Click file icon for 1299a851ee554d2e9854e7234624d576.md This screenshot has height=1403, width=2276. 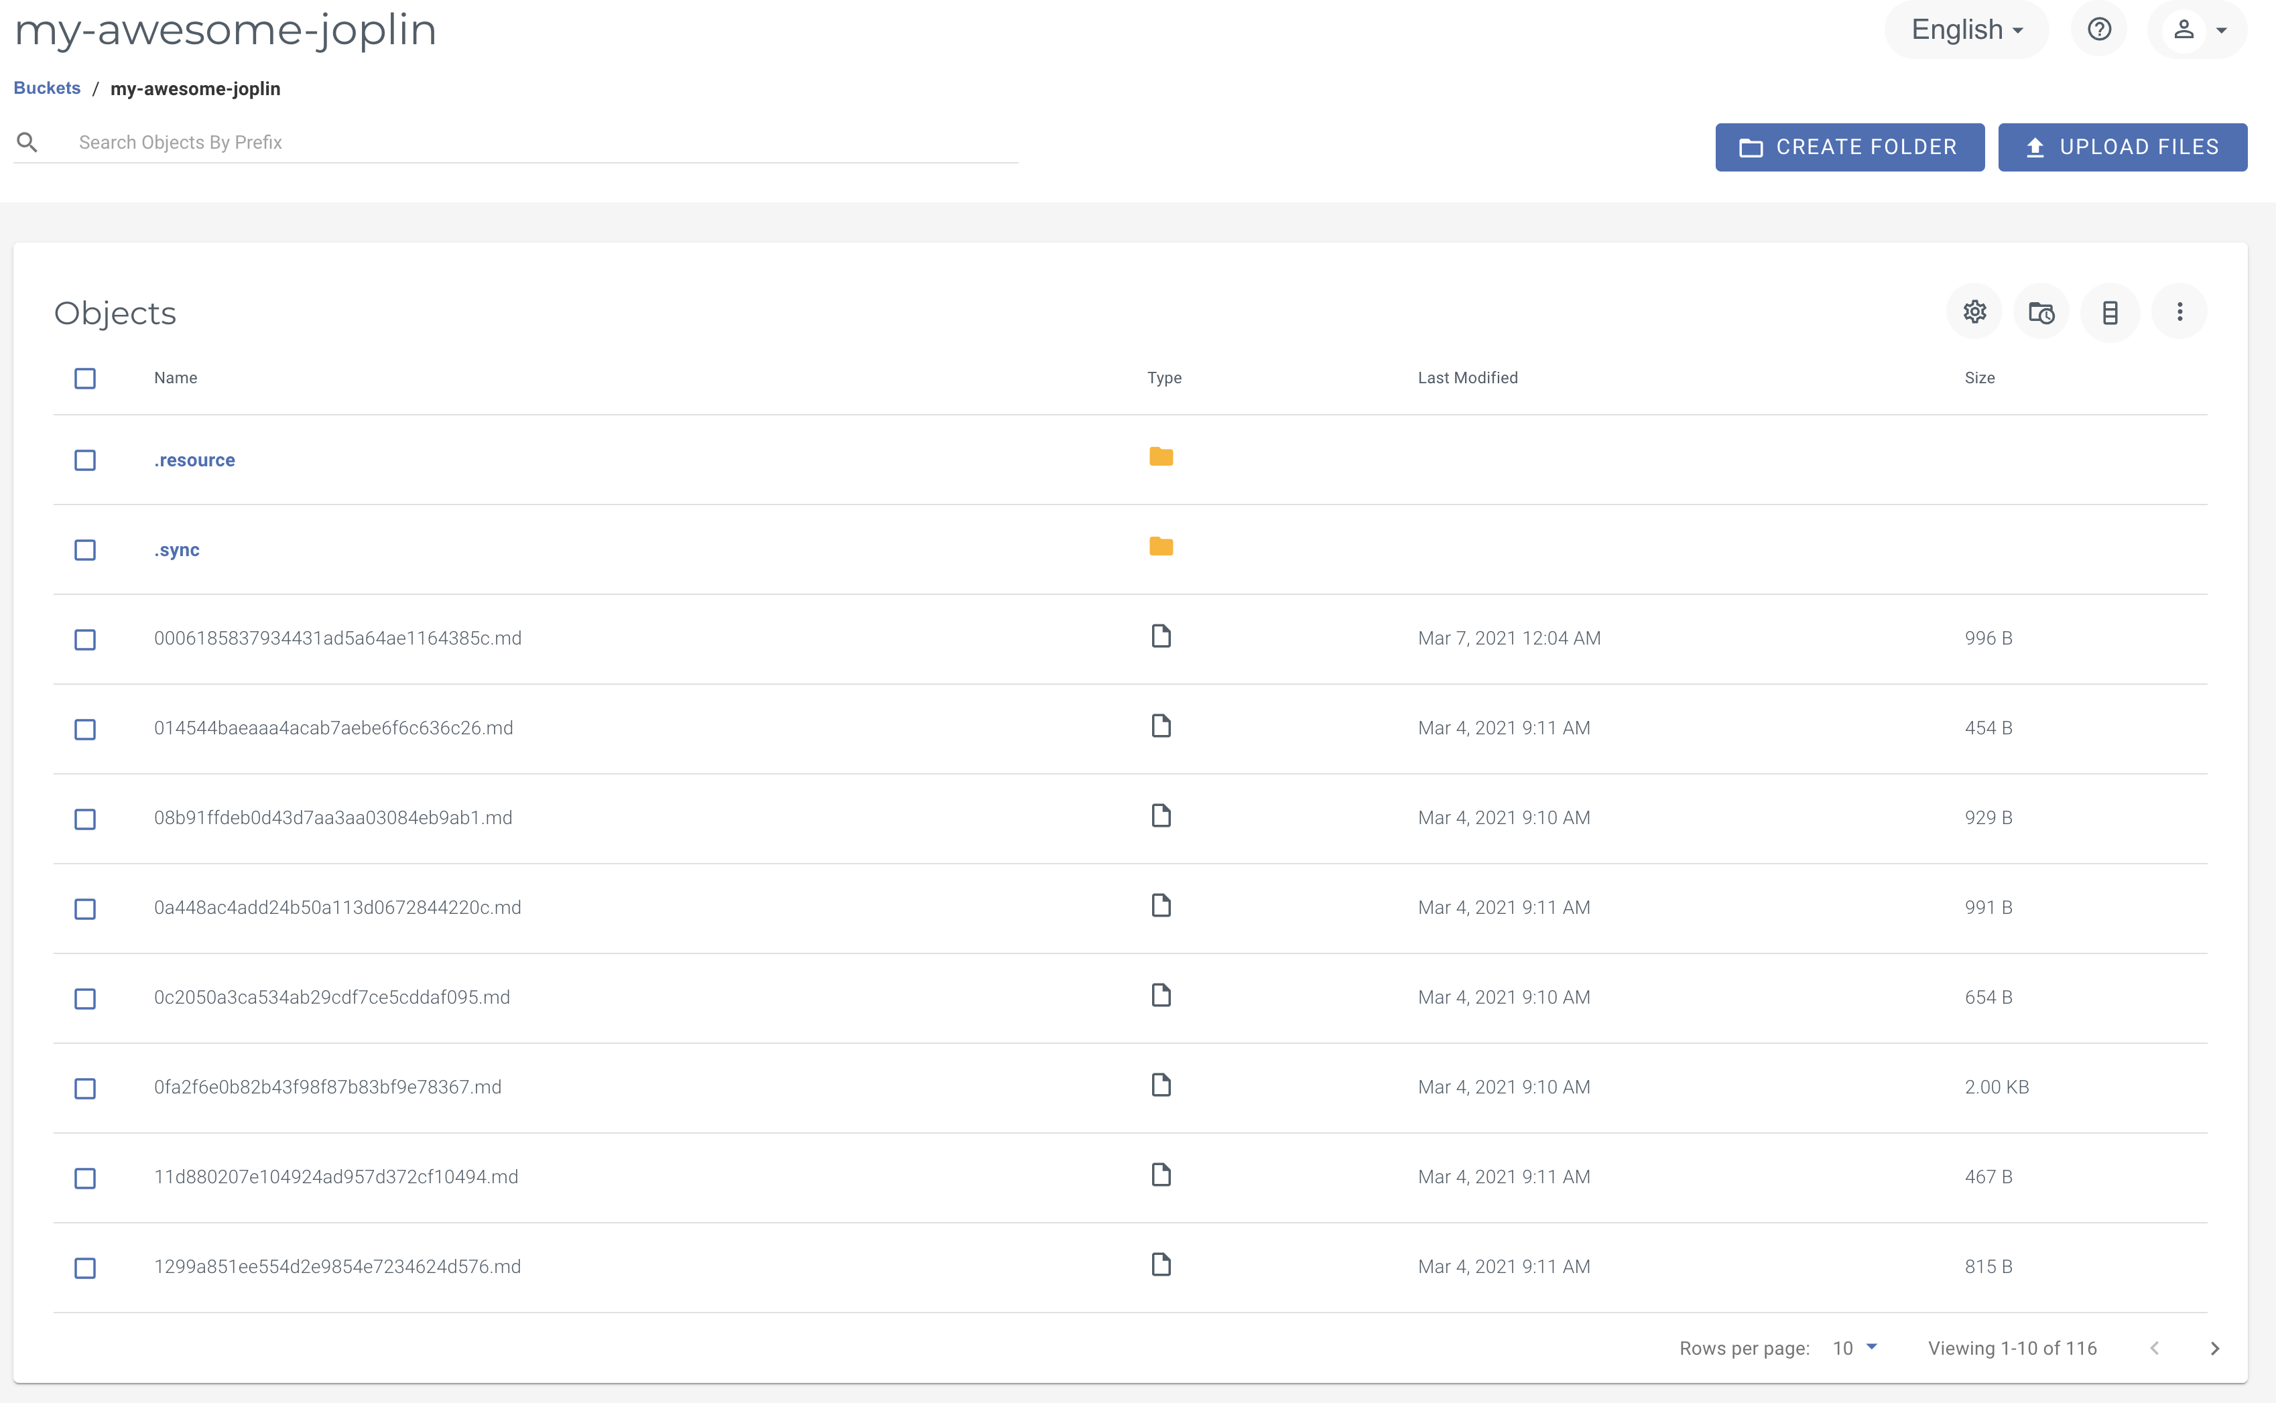[1160, 1266]
